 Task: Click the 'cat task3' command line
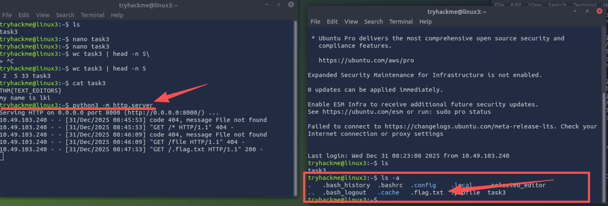(x=53, y=83)
